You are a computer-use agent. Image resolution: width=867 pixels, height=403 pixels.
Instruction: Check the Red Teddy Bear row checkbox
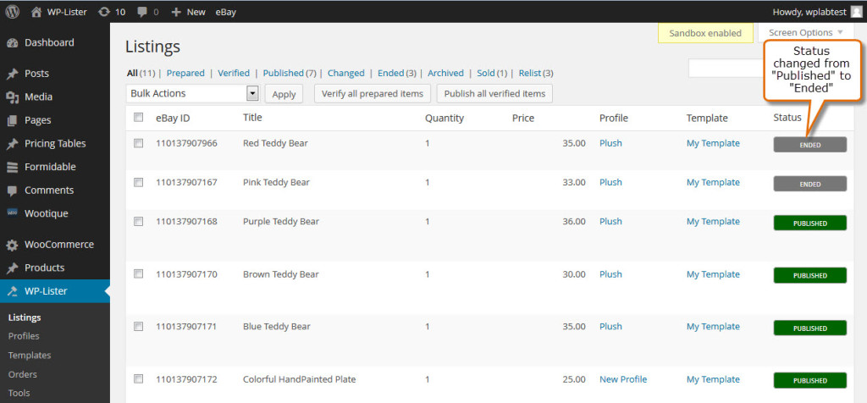139,143
